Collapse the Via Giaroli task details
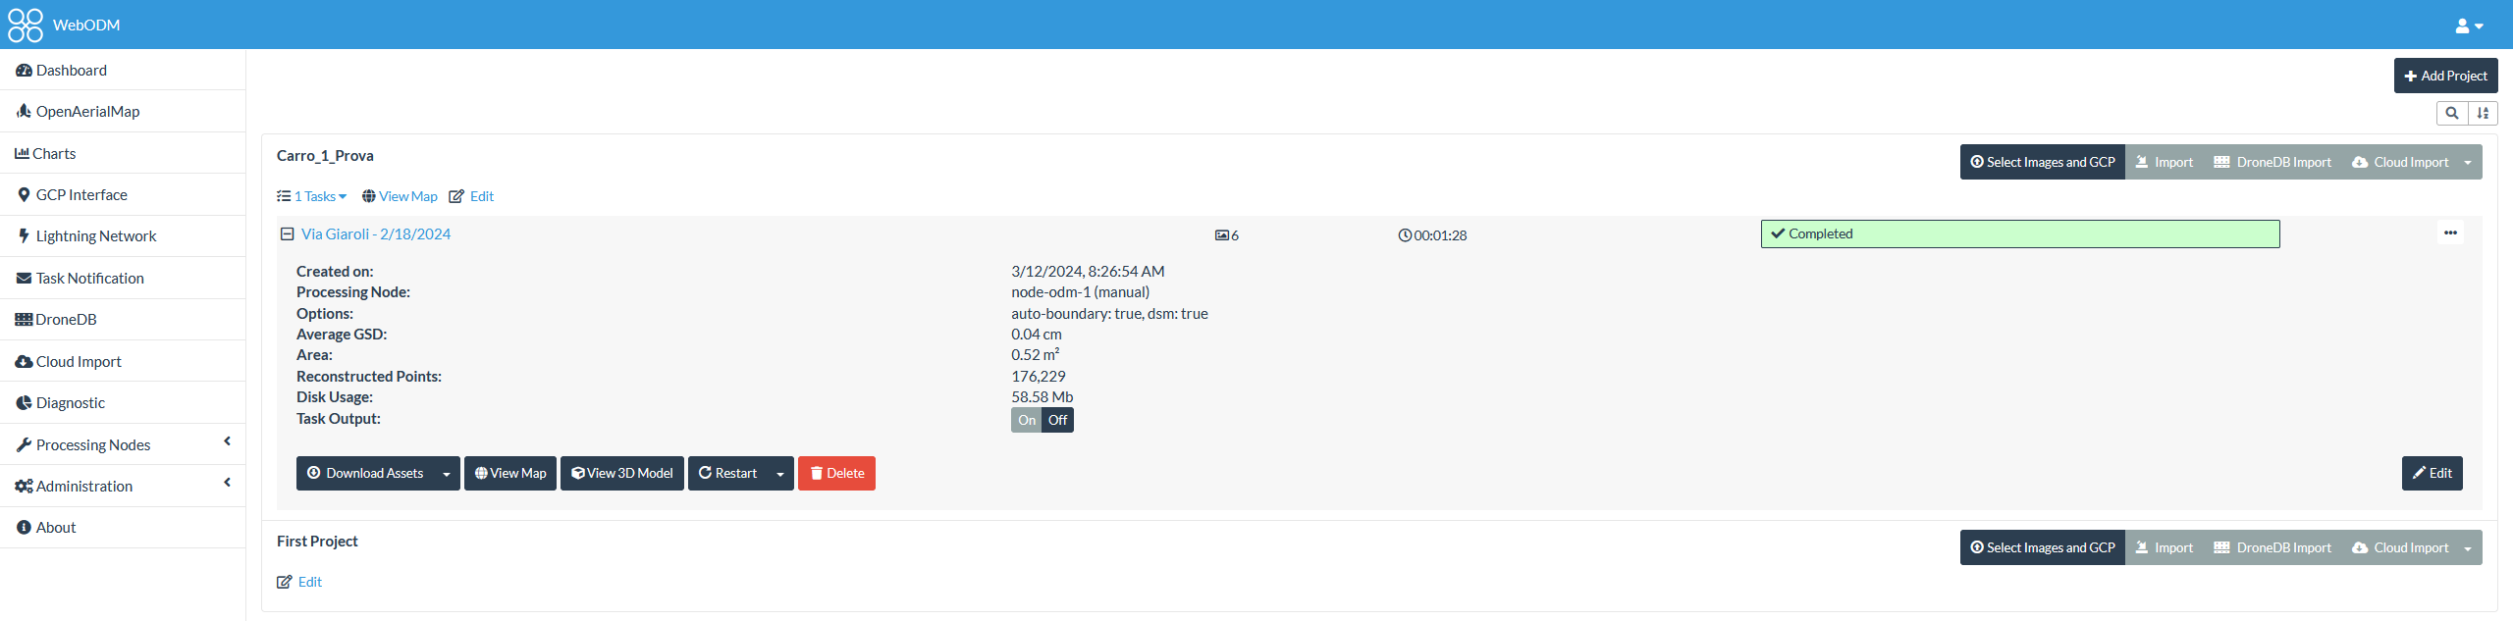2513x621 pixels. pos(288,234)
